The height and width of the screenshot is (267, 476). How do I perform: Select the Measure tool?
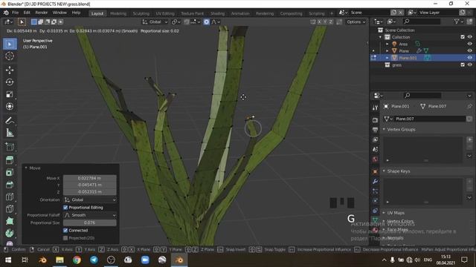click(x=10, y=133)
